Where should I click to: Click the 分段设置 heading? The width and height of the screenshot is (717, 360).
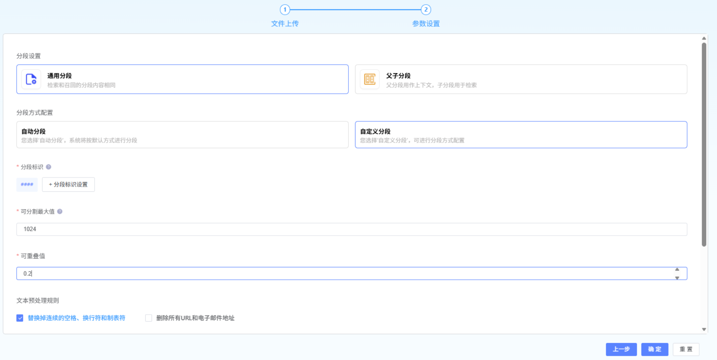coord(29,56)
